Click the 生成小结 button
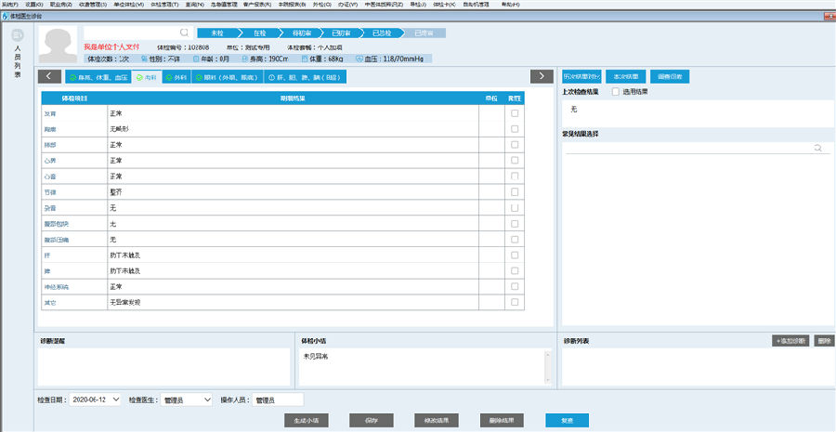 (x=307, y=420)
